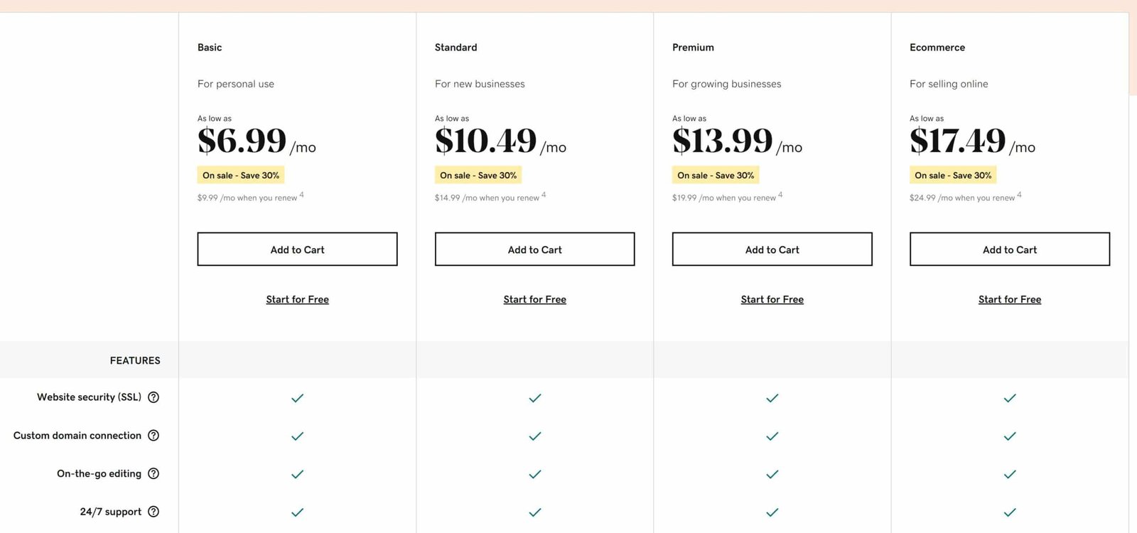Click Premium plan's custom domain checkmark
The height and width of the screenshot is (533, 1137).
772,436
